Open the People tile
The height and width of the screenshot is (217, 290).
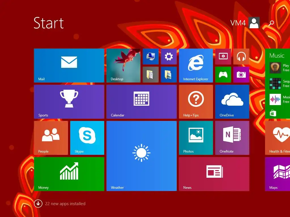[51, 138]
